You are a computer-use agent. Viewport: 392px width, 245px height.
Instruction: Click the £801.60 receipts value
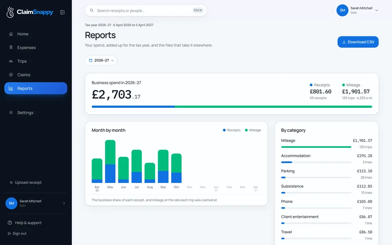click(x=321, y=91)
